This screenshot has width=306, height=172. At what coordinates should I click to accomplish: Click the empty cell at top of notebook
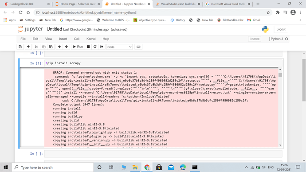[x=163, y=54]
